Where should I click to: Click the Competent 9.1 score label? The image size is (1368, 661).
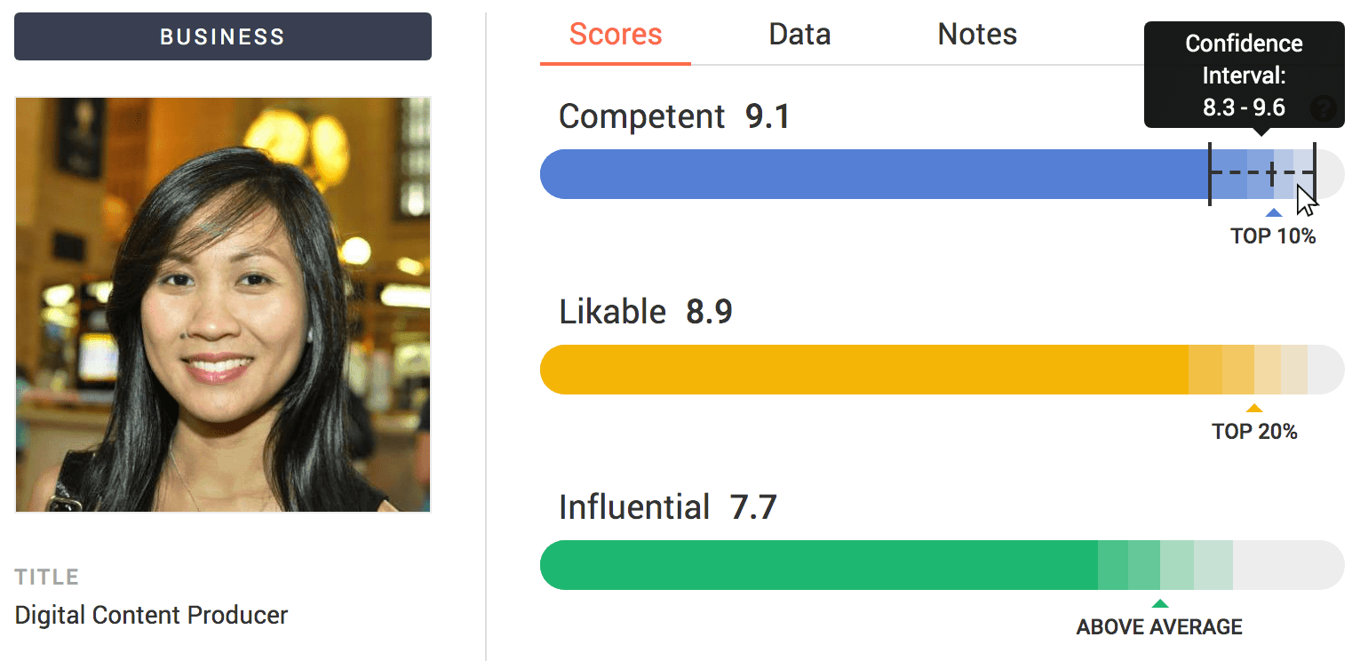coord(674,116)
